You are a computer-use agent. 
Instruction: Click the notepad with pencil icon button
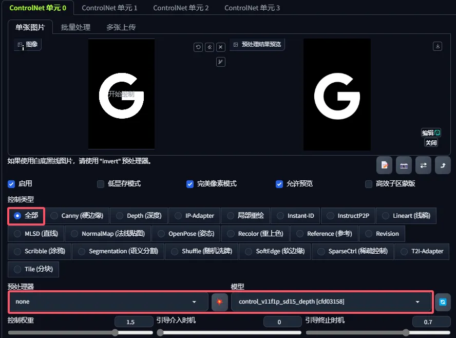coord(385,165)
